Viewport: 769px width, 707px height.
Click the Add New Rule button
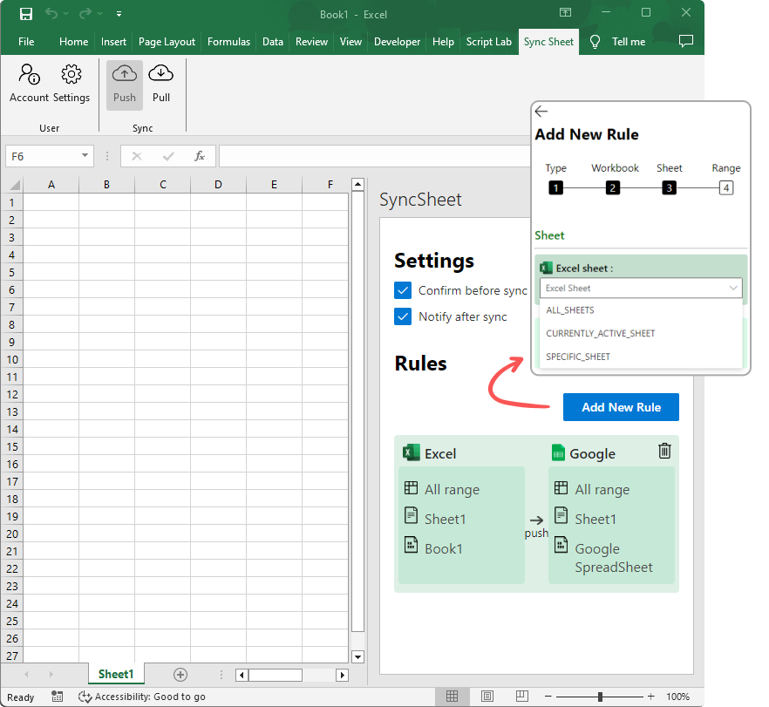[621, 407]
